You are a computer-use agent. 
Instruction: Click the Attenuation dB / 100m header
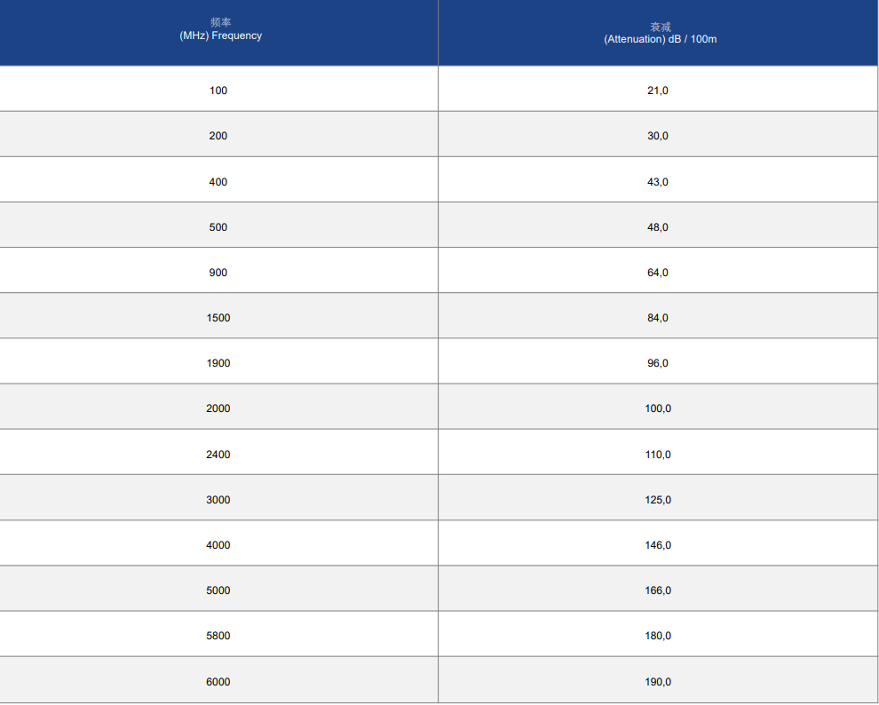click(x=658, y=33)
